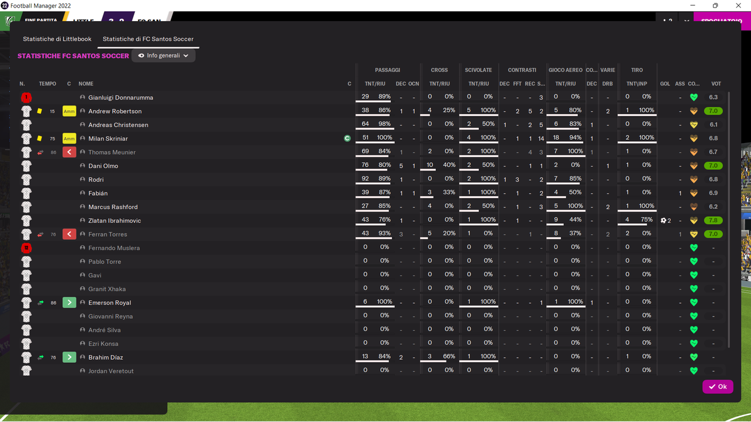Screen dimensions: 751x422
Task: Click the GIOCO AEREO column group header
Action: click(x=566, y=70)
